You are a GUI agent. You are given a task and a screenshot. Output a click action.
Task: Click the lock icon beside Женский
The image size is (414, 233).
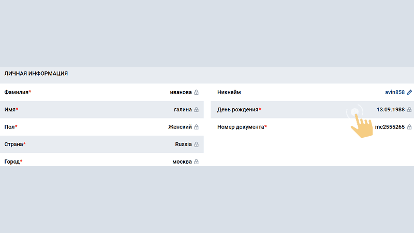pos(196,127)
